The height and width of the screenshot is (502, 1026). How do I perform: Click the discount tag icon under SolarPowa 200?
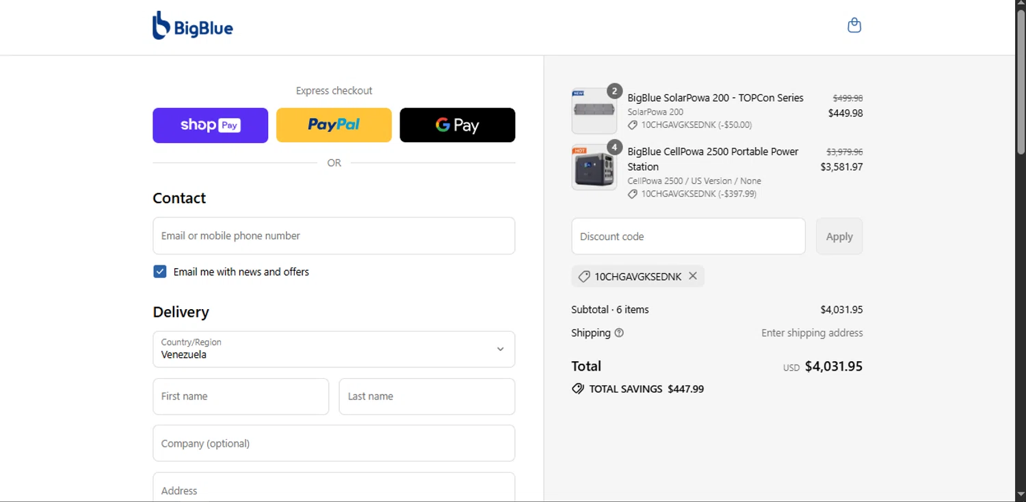click(x=633, y=125)
